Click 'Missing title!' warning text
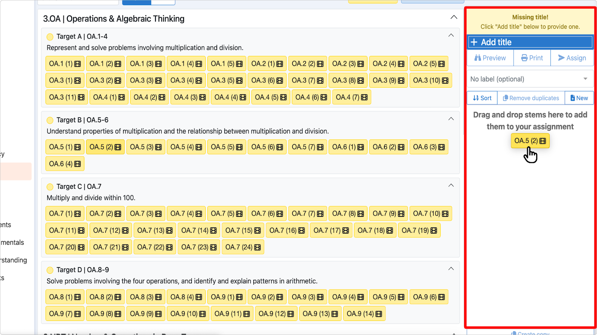 point(530,17)
